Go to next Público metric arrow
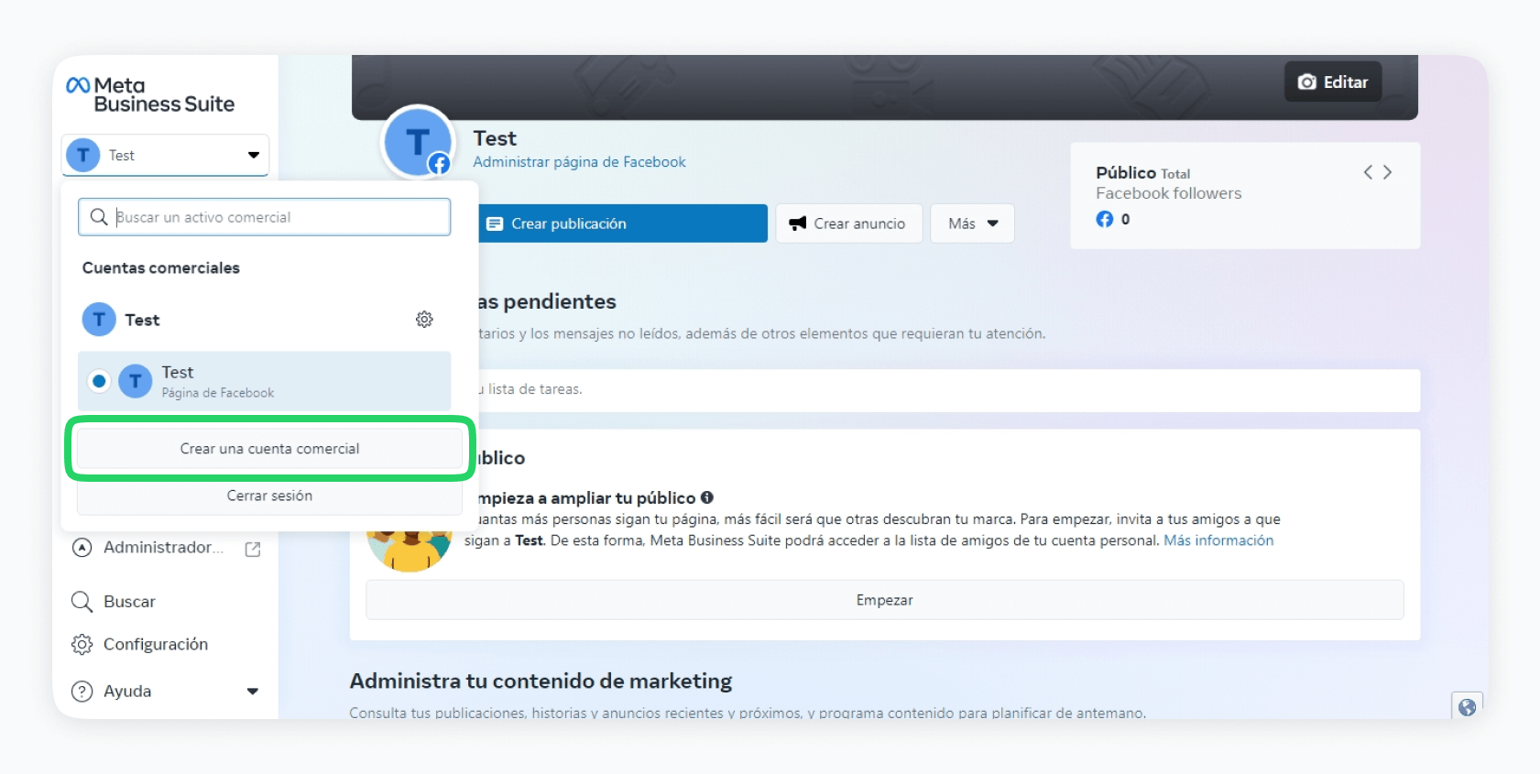1540x774 pixels. click(1388, 172)
